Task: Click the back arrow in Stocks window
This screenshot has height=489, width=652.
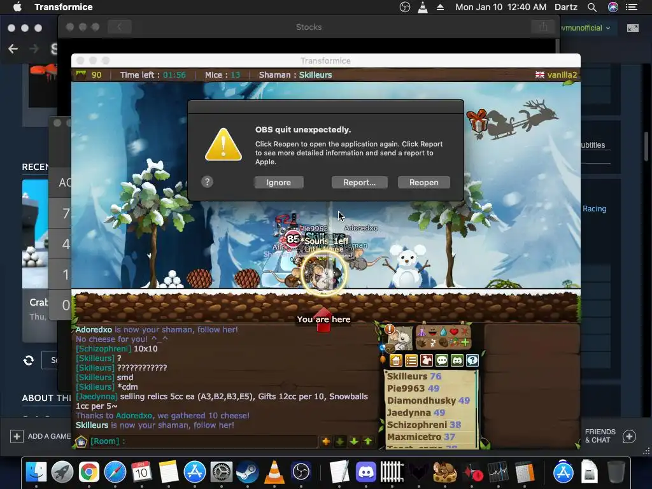Action: (x=119, y=27)
